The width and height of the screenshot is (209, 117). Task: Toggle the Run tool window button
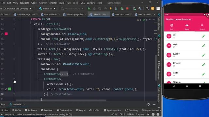[x=5, y=110]
